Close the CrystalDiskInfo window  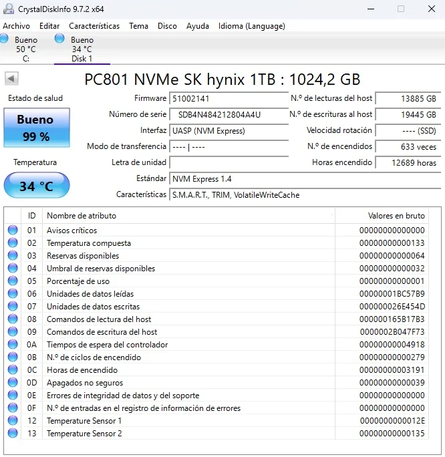tap(432, 9)
